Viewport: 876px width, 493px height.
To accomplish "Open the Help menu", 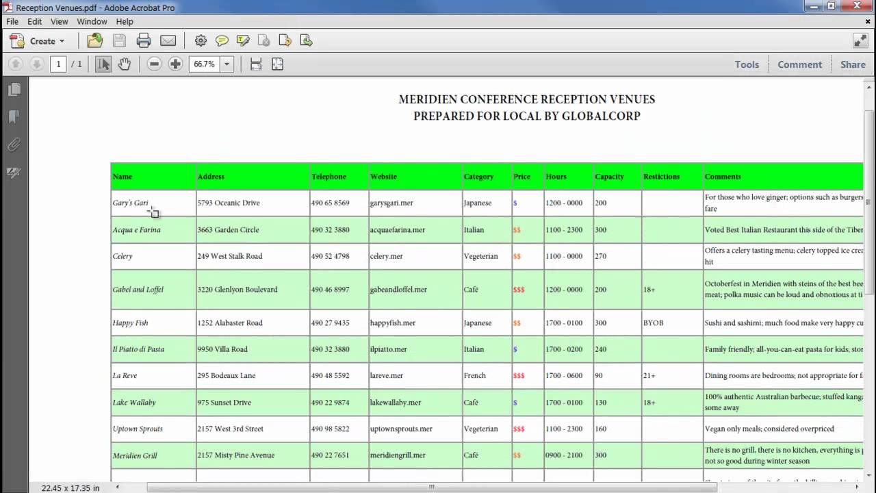I will tap(125, 21).
